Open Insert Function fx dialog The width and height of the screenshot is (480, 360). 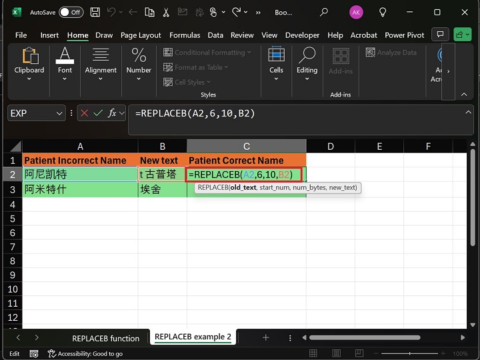(x=113, y=113)
